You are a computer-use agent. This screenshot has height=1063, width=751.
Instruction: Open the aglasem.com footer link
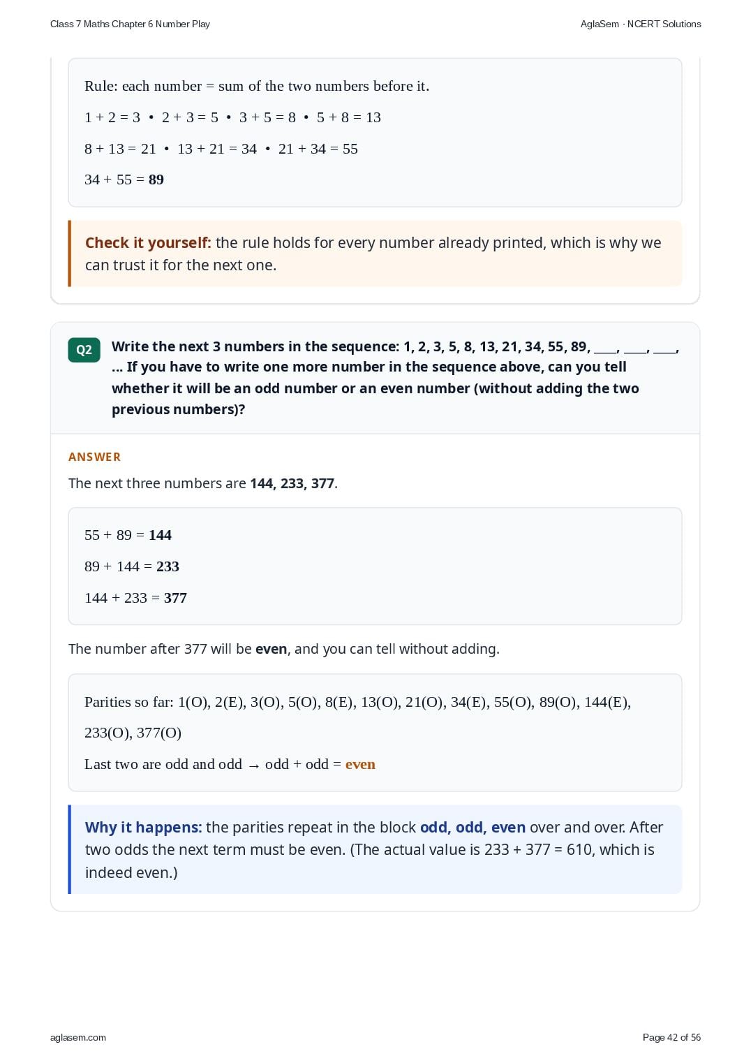point(78,1037)
